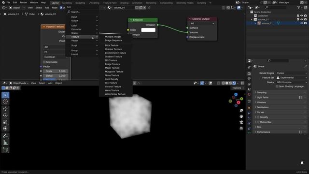The height and width of the screenshot is (174, 309).
Task: Pause viewport render preview
Action: click(242, 83)
